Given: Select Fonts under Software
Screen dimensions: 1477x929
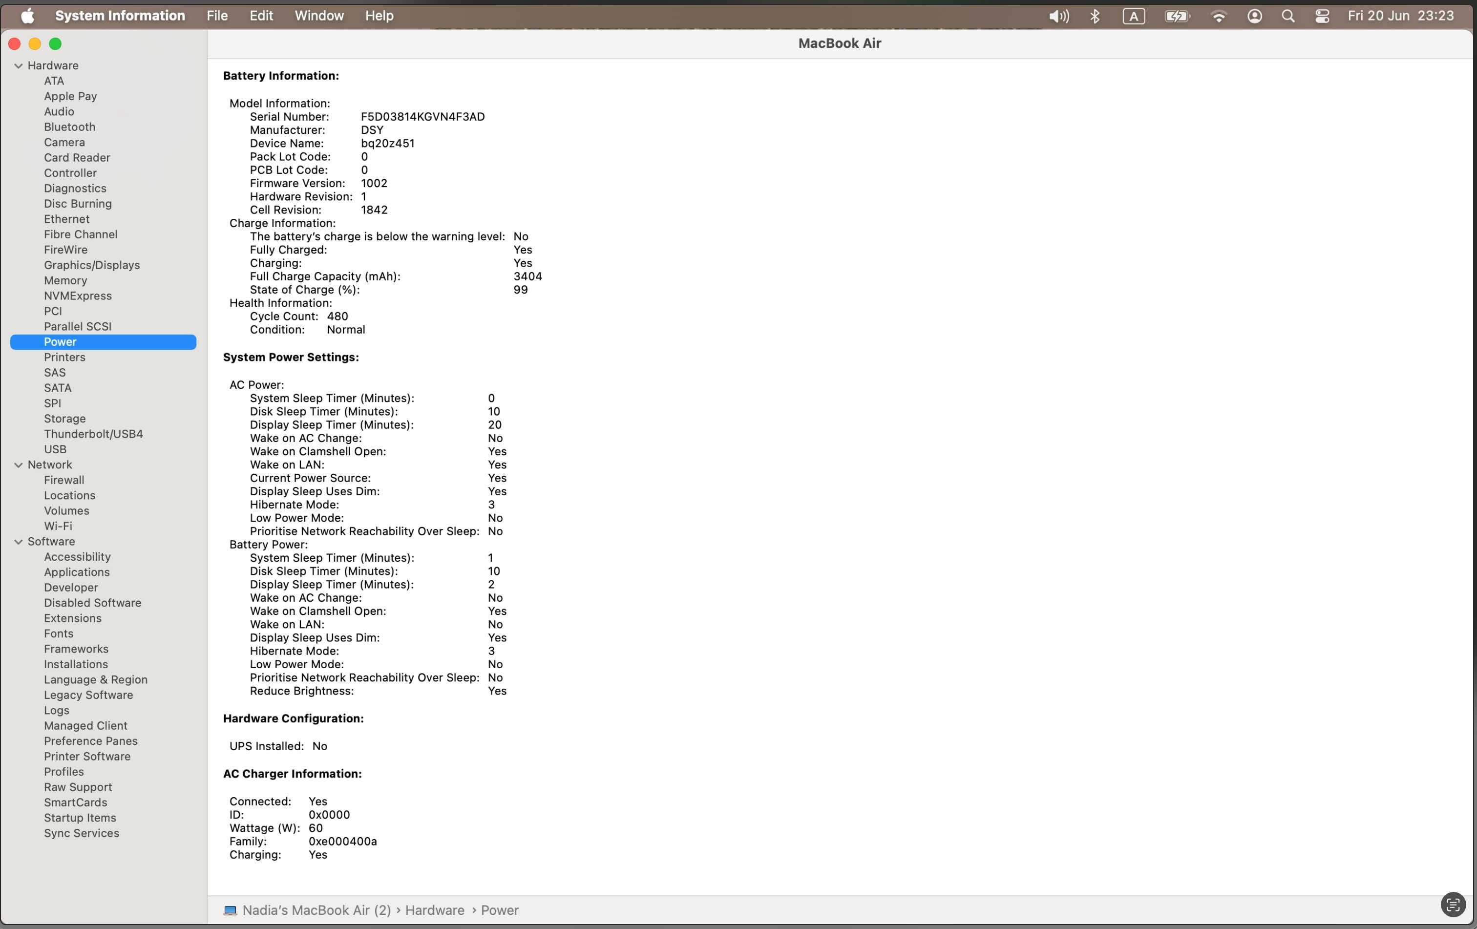Looking at the screenshot, I should pyautogui.click(x=59, y=633).
